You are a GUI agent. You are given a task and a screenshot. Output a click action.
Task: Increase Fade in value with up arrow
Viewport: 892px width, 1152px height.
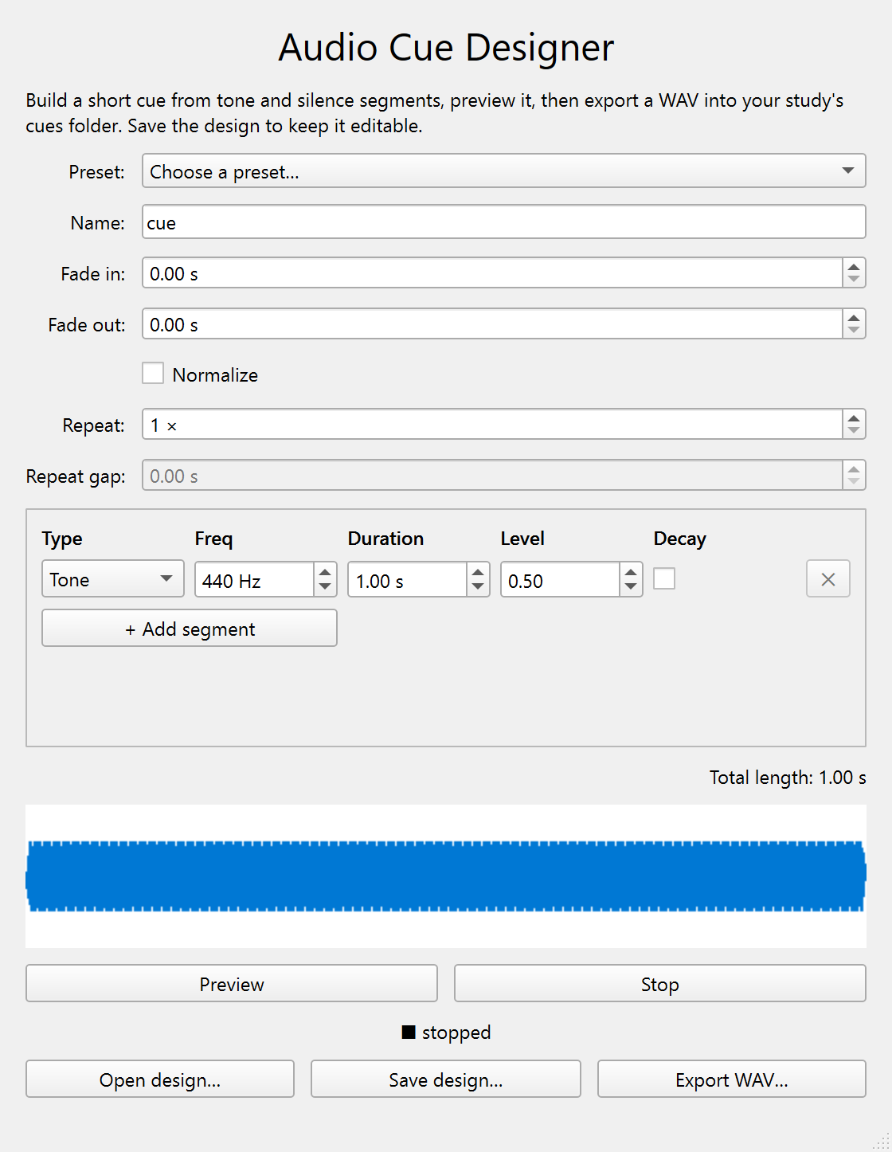point(854,266)
